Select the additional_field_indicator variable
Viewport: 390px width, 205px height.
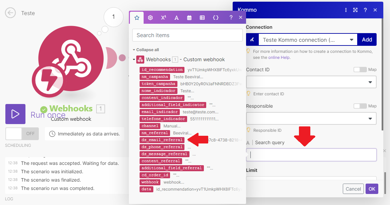tap(173, 105)
